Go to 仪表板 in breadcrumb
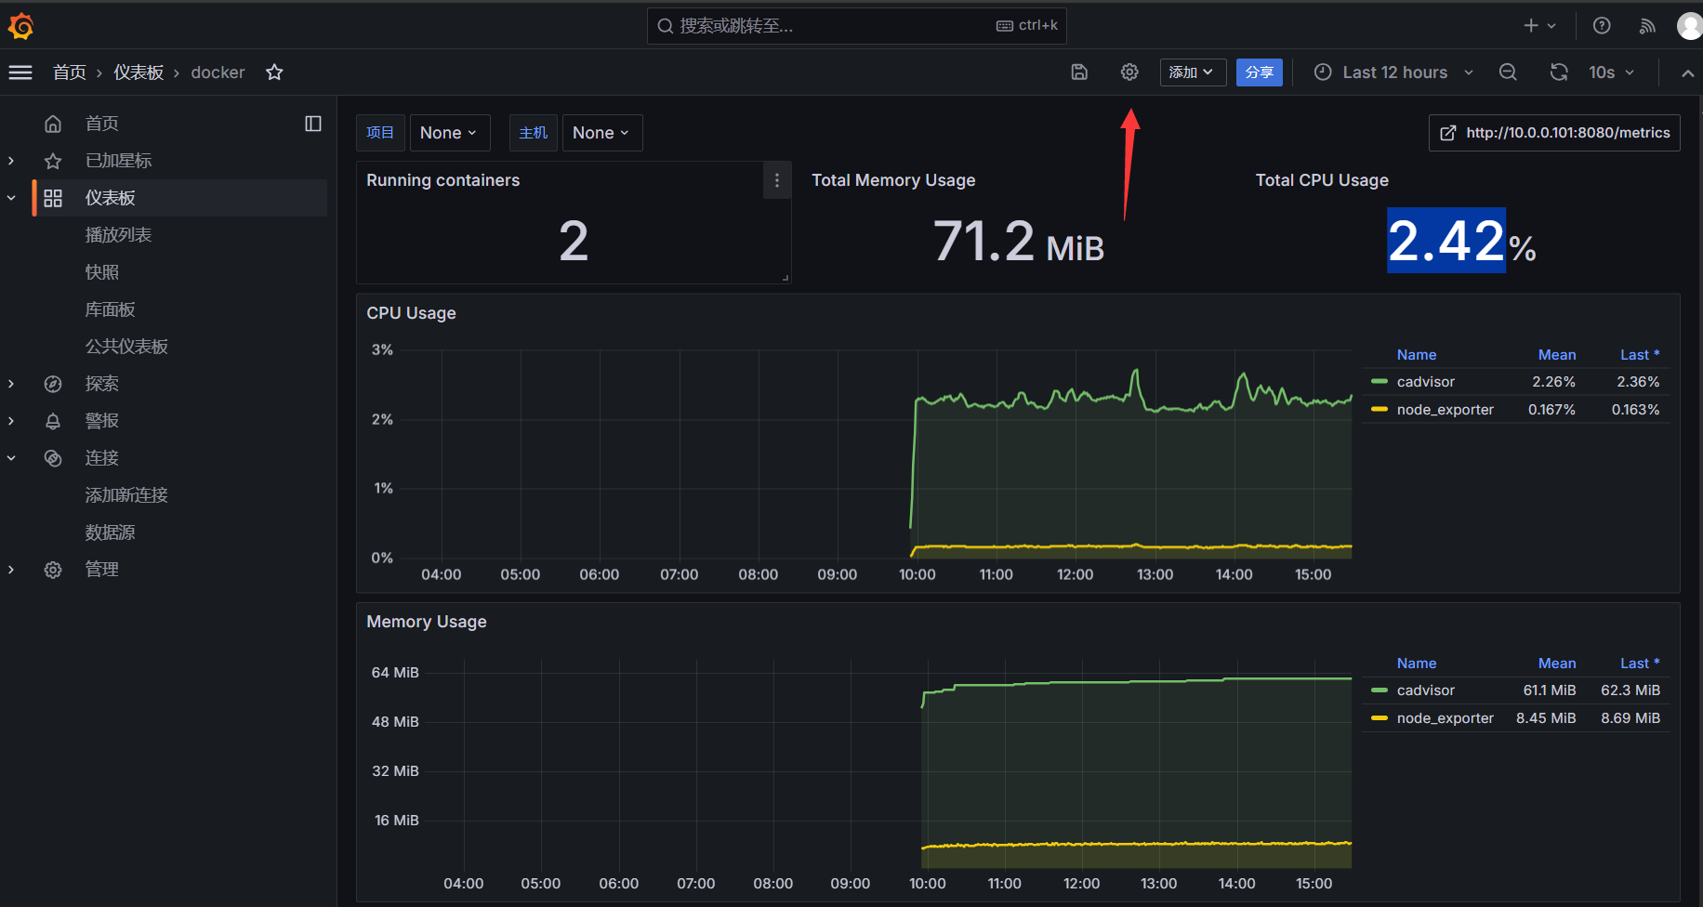 139,72
